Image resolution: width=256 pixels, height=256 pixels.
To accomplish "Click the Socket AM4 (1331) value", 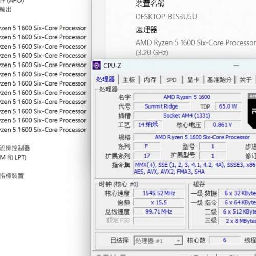I will point(187,116).
